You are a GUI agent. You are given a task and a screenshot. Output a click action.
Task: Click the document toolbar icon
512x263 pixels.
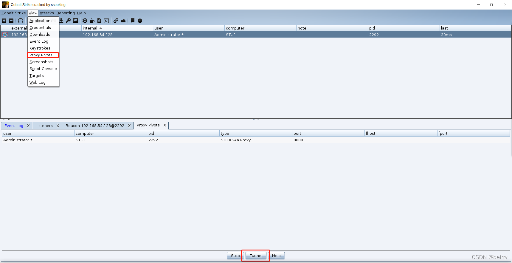[x=99, y=21]
